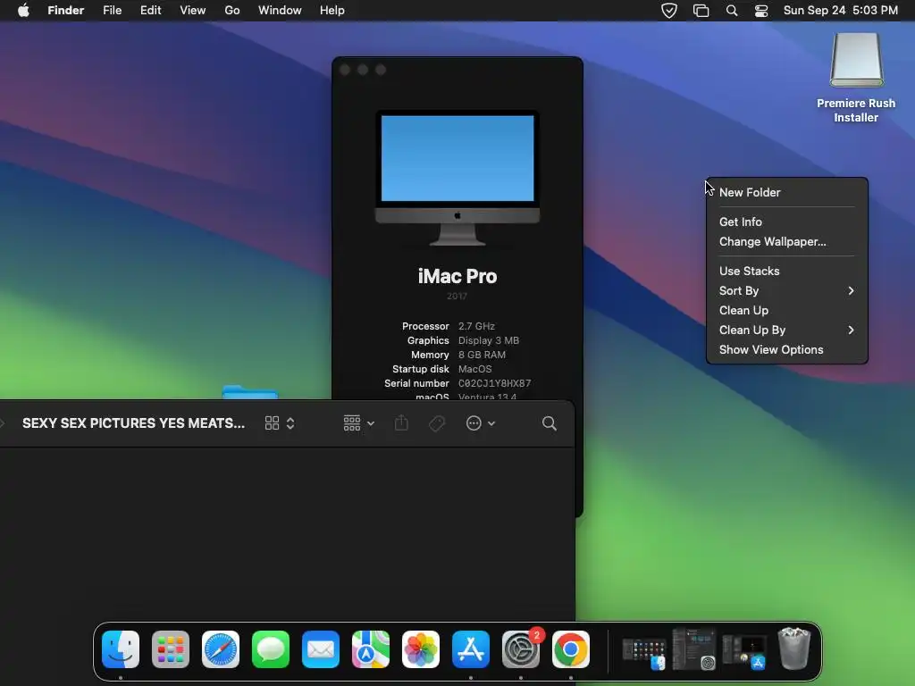The width and height of the screenshot is (915, 686).
Task: Click the Tags icon in the Finder toolbar
Action: (437, 423)
